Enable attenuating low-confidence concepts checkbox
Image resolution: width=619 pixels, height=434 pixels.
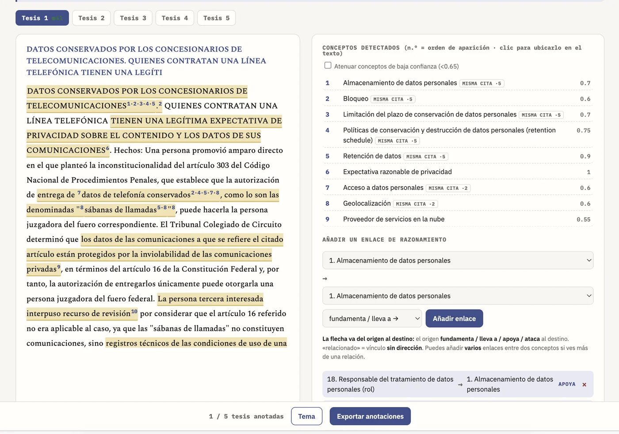pos(328,65)
